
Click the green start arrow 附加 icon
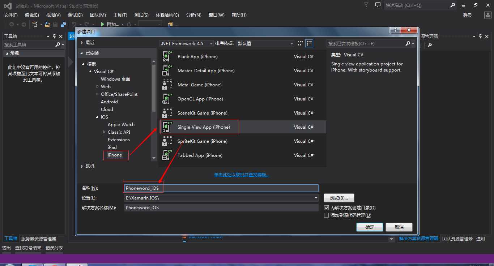click(x=103, y=24)
